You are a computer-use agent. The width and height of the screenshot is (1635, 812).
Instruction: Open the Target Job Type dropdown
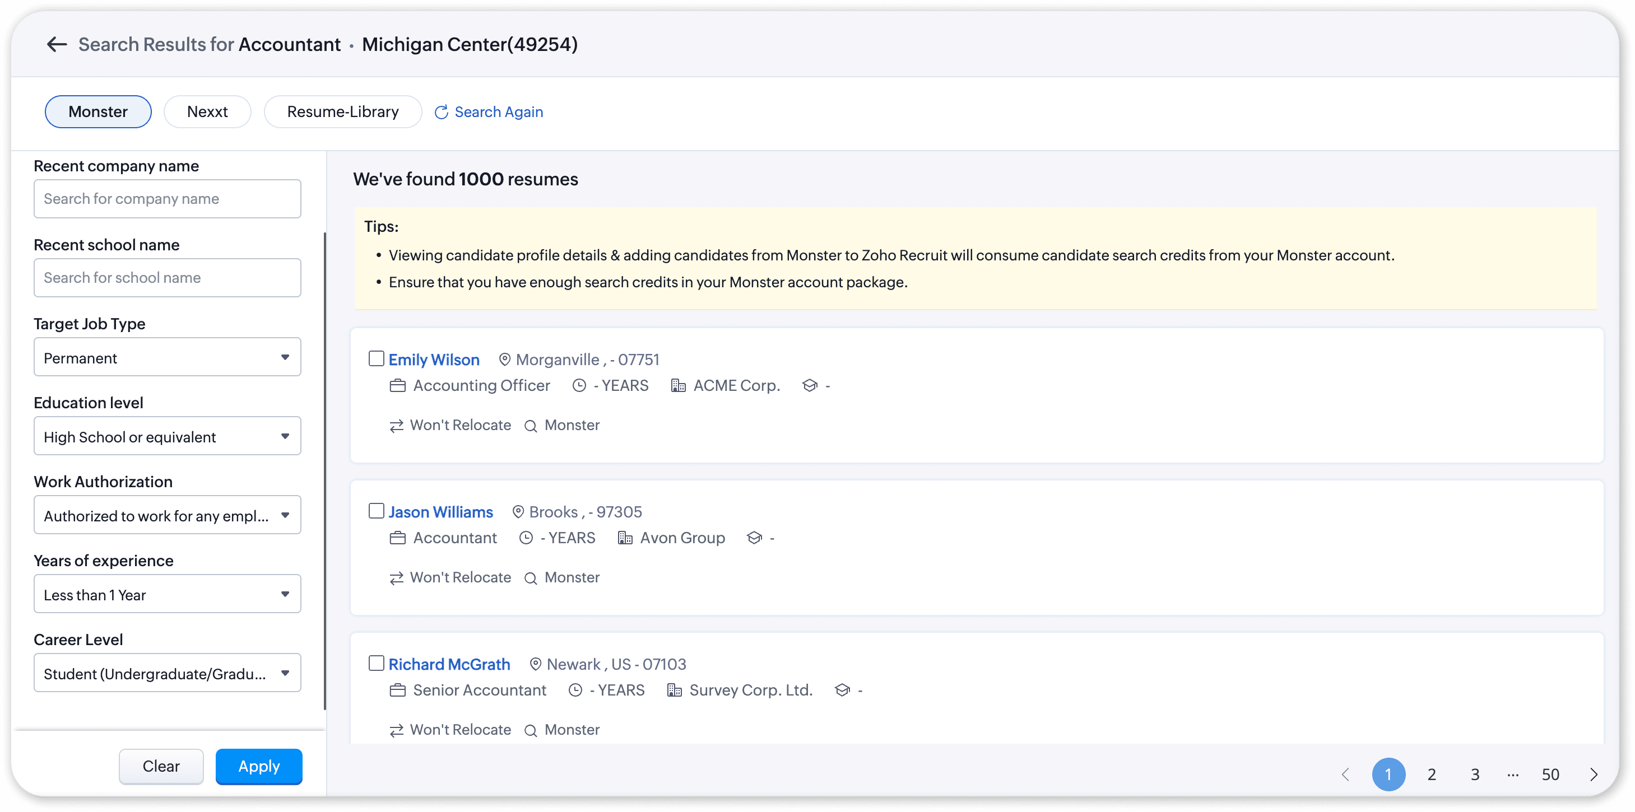(167, 357)
